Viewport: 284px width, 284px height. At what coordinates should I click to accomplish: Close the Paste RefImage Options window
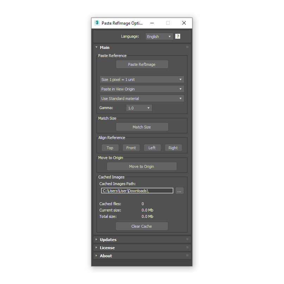(184, 23)
